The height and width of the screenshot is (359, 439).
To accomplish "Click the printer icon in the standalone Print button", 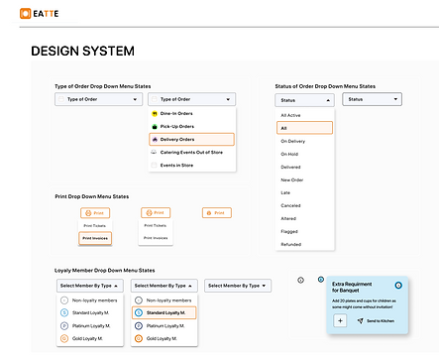I will click(x=209, y=213).
